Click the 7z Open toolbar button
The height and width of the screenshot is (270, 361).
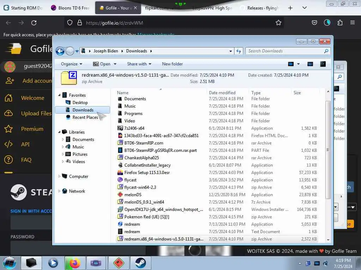tap(102, 64)
